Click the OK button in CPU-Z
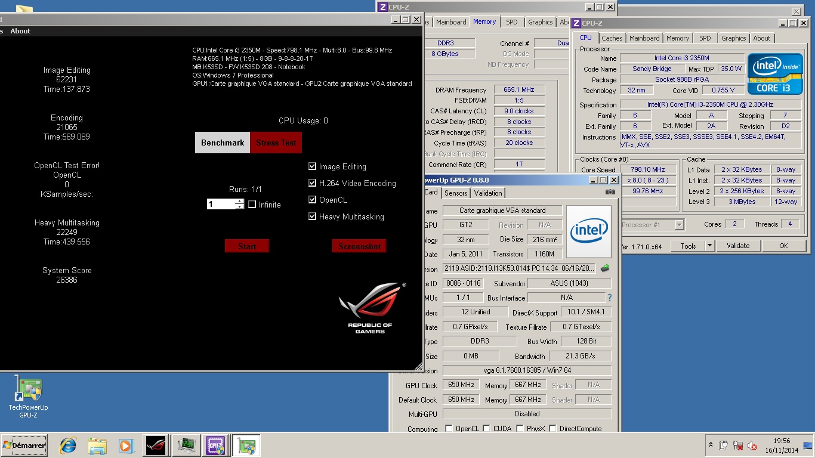Screen dimensions: 815x458 (783, 246)
